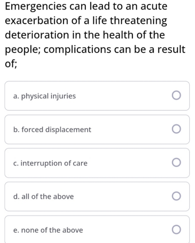Click the 'b. forced displacement' answer text
Viewport: 195px width, 243px height.
click(x=52, y=130)
